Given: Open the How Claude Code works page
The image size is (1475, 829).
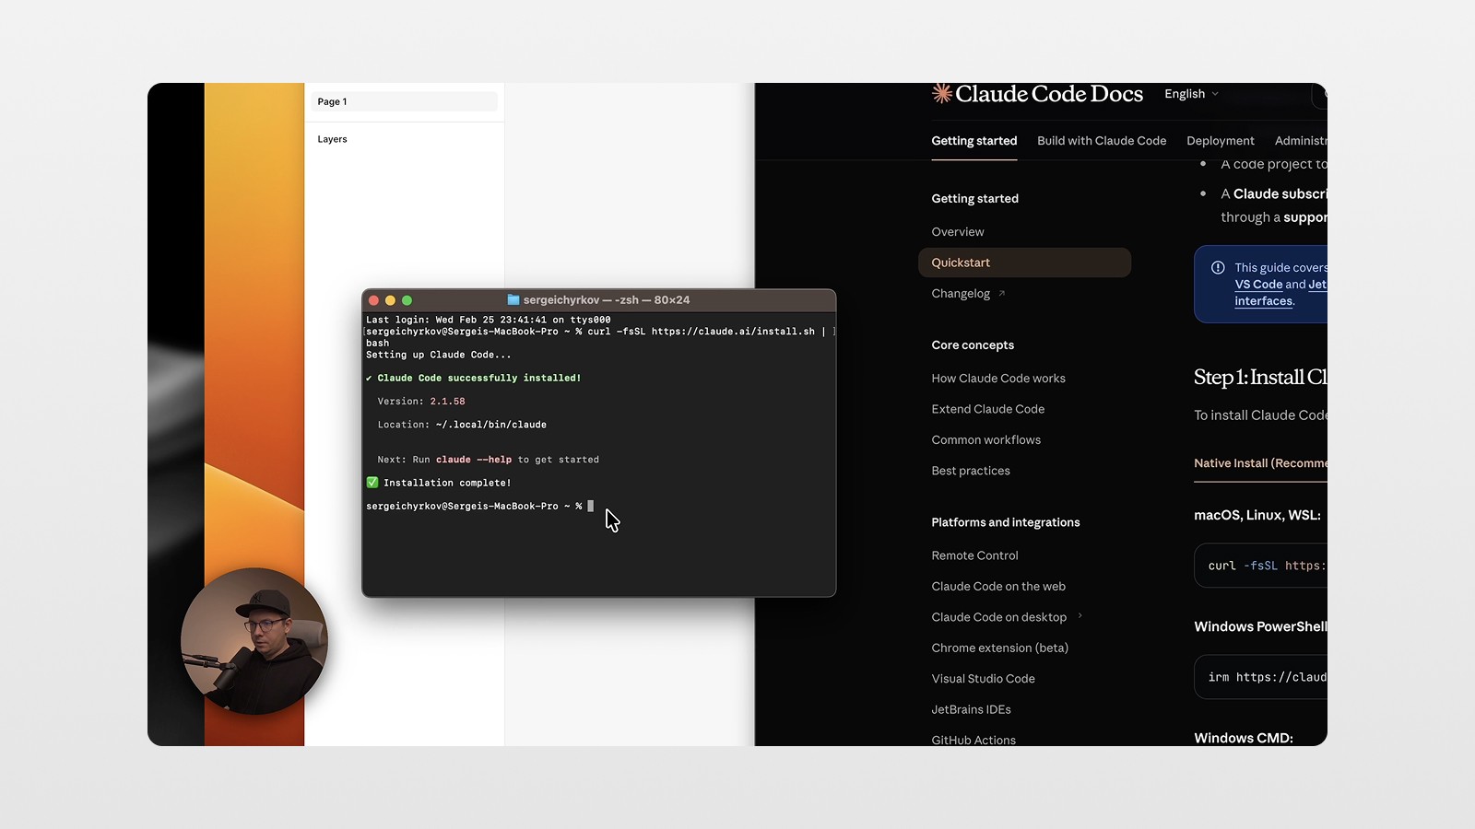Looking at the screenshot, I should [x=998, y=378].
